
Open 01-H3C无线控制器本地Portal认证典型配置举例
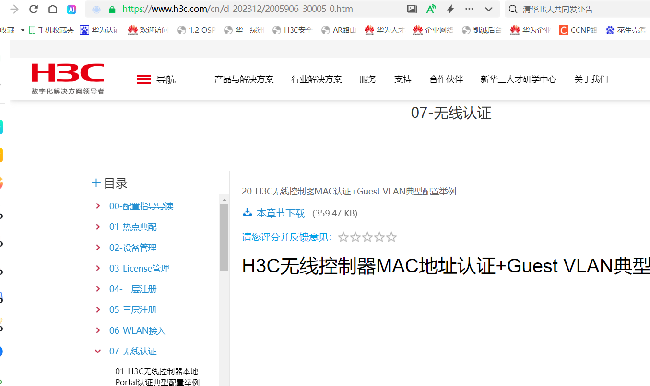(157, 376)
